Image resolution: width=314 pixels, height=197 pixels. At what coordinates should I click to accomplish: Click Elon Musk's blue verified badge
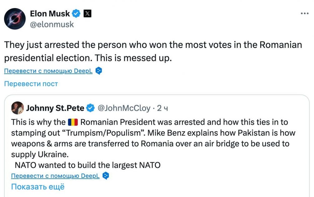(x=77, y=14)
